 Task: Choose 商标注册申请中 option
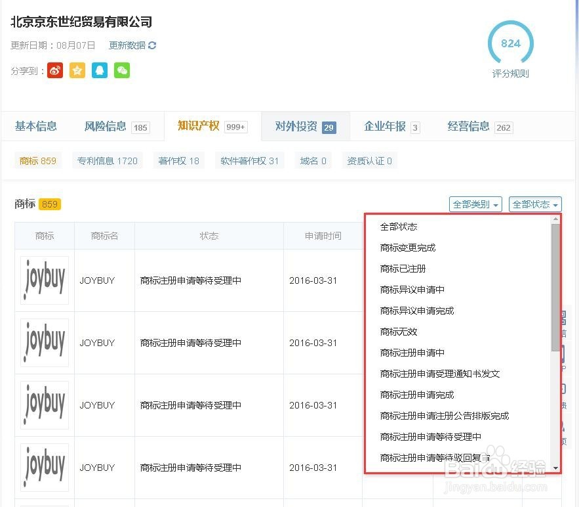412,353
